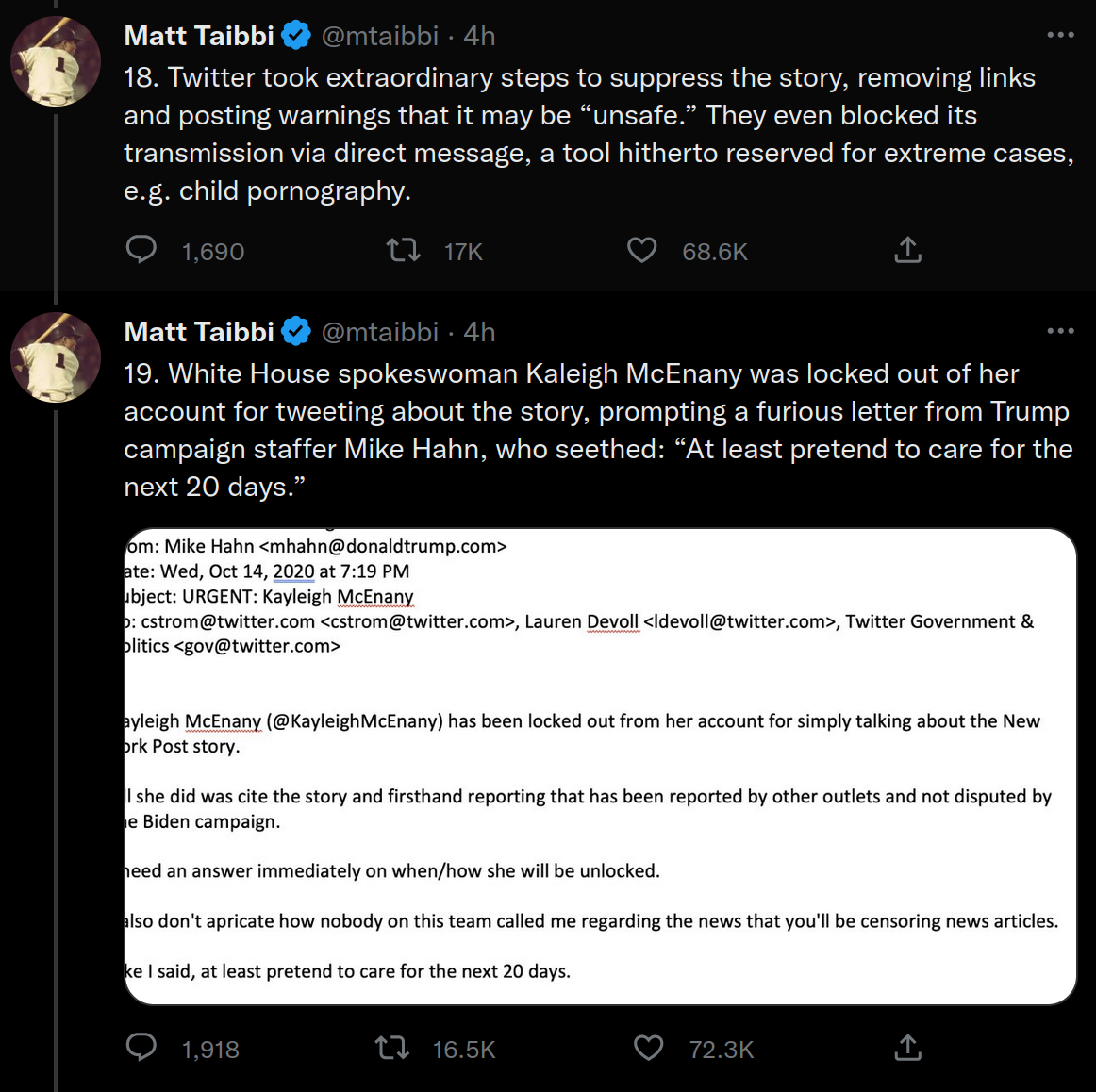Reply to tweet 18 about suppressing story
The width and height of the screenshot is (1096, 1092).
[141, 249]
